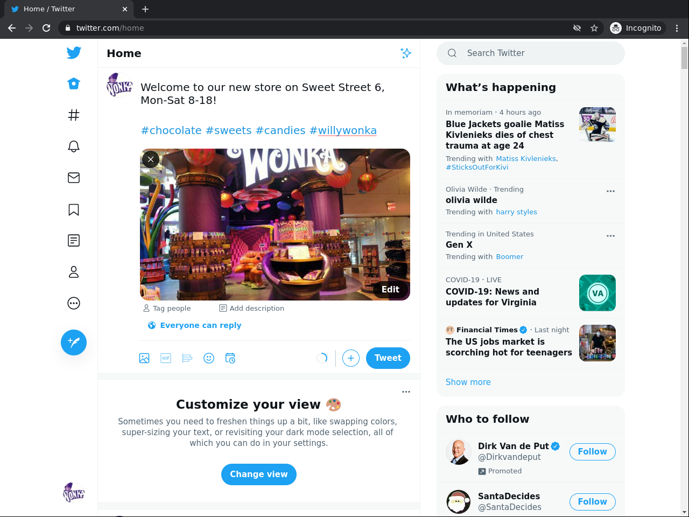Add a poll to the tweet
This screenshot has height=517, width=689.
[x=187, y=358]
